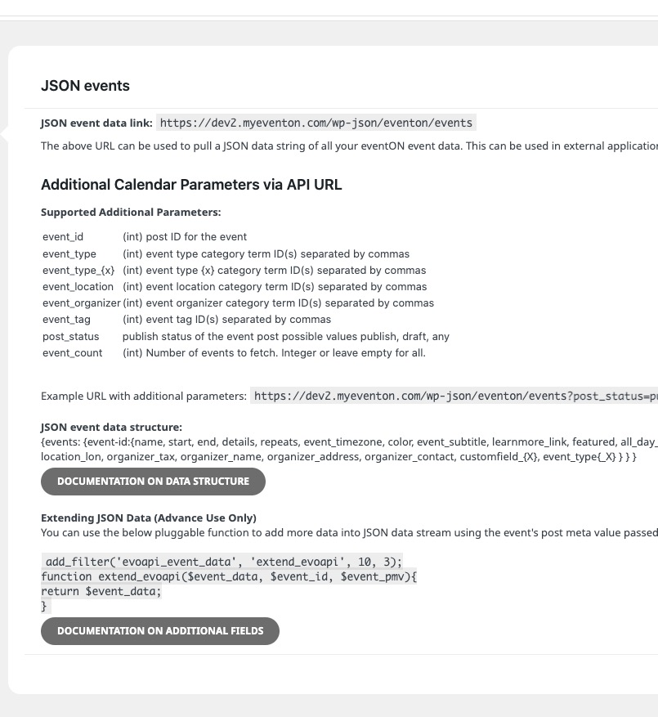The width and height of the screenshot is (658, 717).
Task: Open Documentation on Additional Fields button
Action: click(x=160, y=630)
